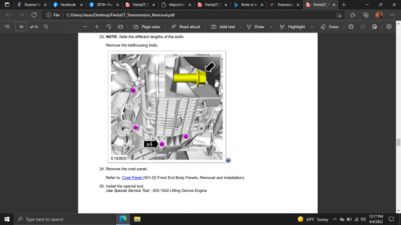Open Microsoft Edge from the taskbar
The image size is (401, 225).
pos(123,219)
